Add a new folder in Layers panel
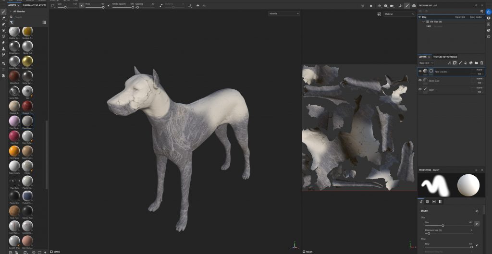 477,63
